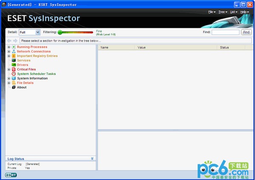Click the back navigation arrow
The height and width of the screenshot is (180, 255).
(9, 40)
